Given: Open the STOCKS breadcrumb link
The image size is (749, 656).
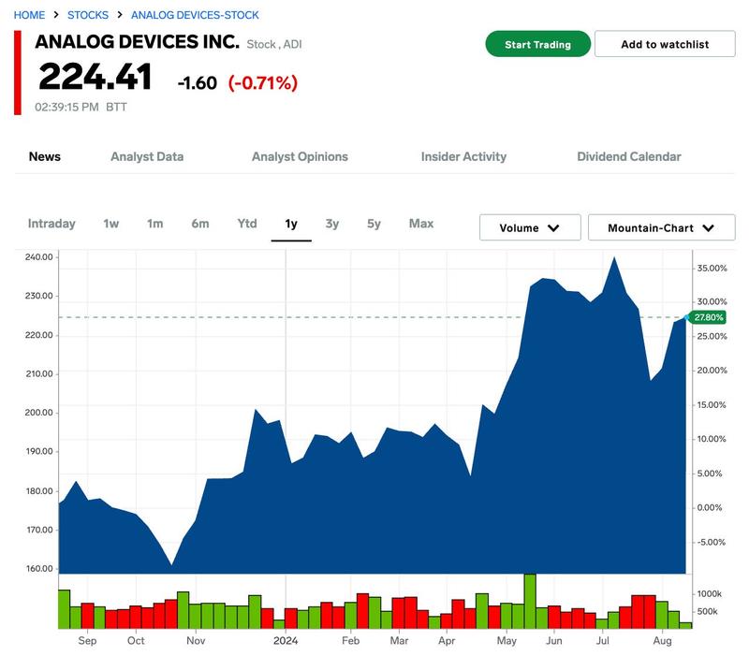Looking at the screenshot, I should click(x=88, y=15).
